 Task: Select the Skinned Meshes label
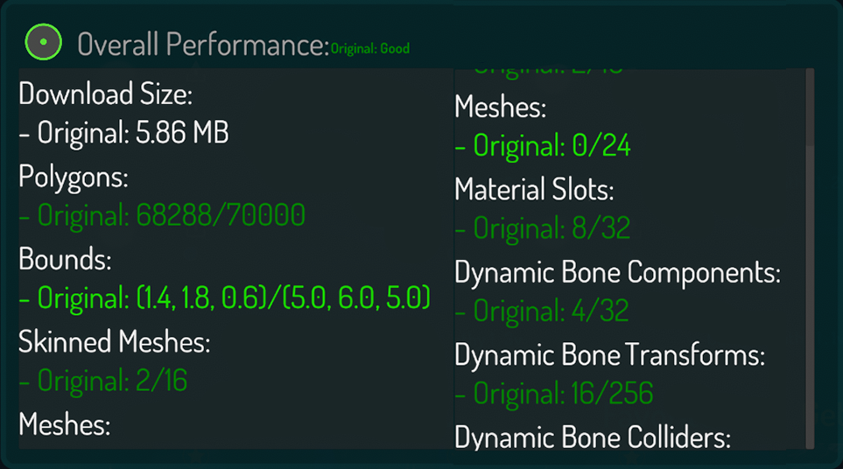click(115, 341)
